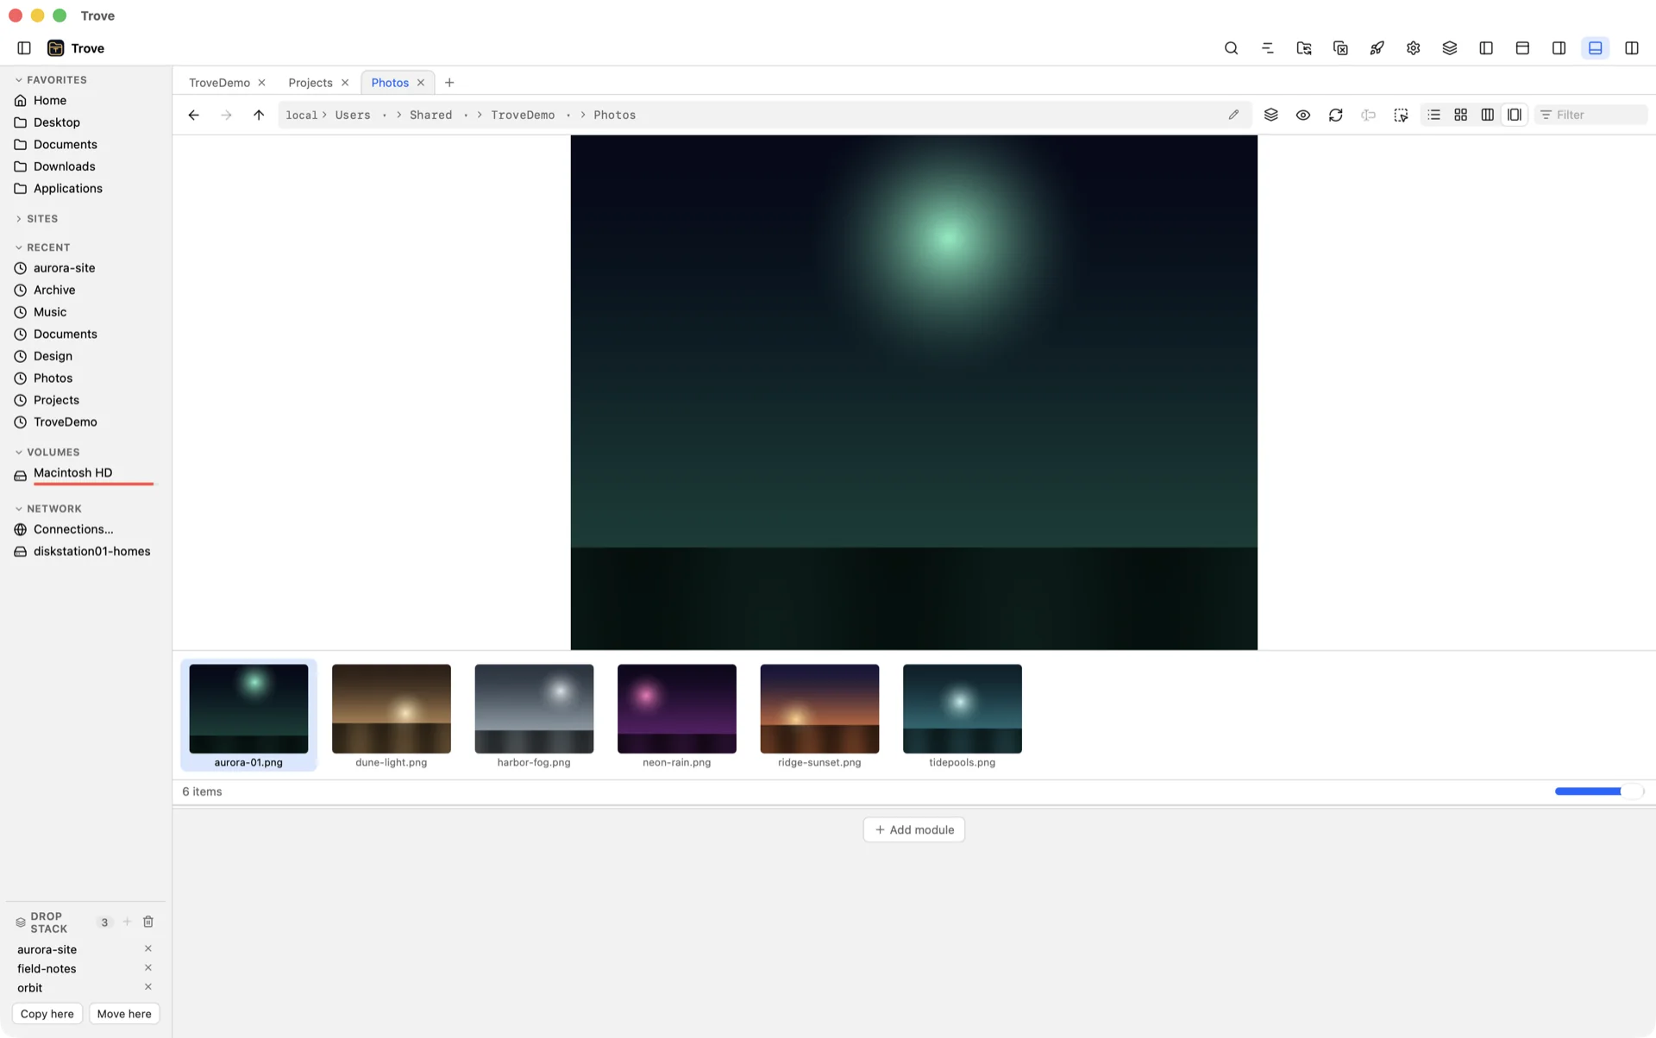Switch to list view

(1433, 115)
